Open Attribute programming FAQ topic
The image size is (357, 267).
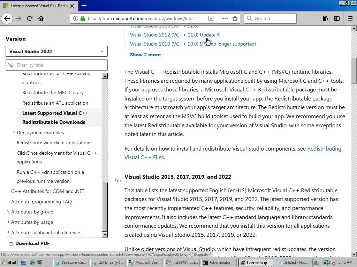(x=41, y=202)
